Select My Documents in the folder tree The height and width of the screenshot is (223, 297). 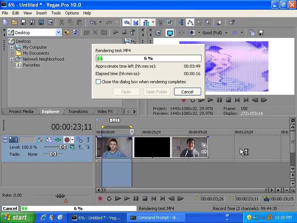point(36,53)
